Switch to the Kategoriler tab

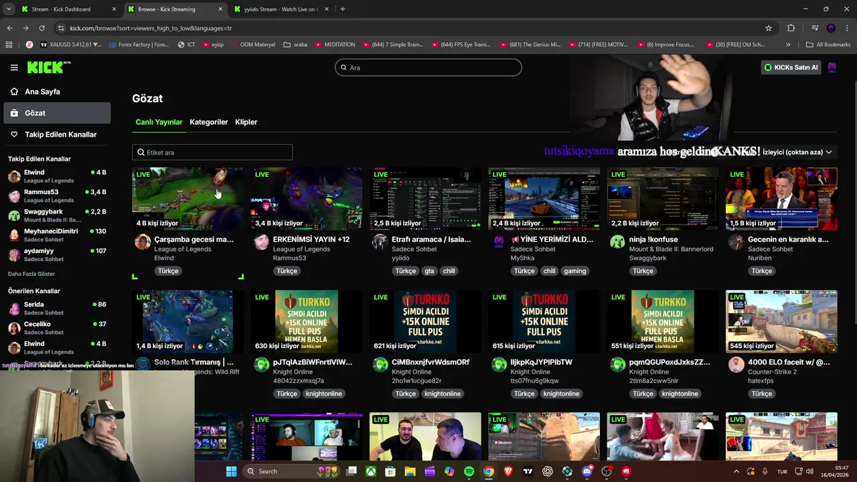(x=209, y=122)
